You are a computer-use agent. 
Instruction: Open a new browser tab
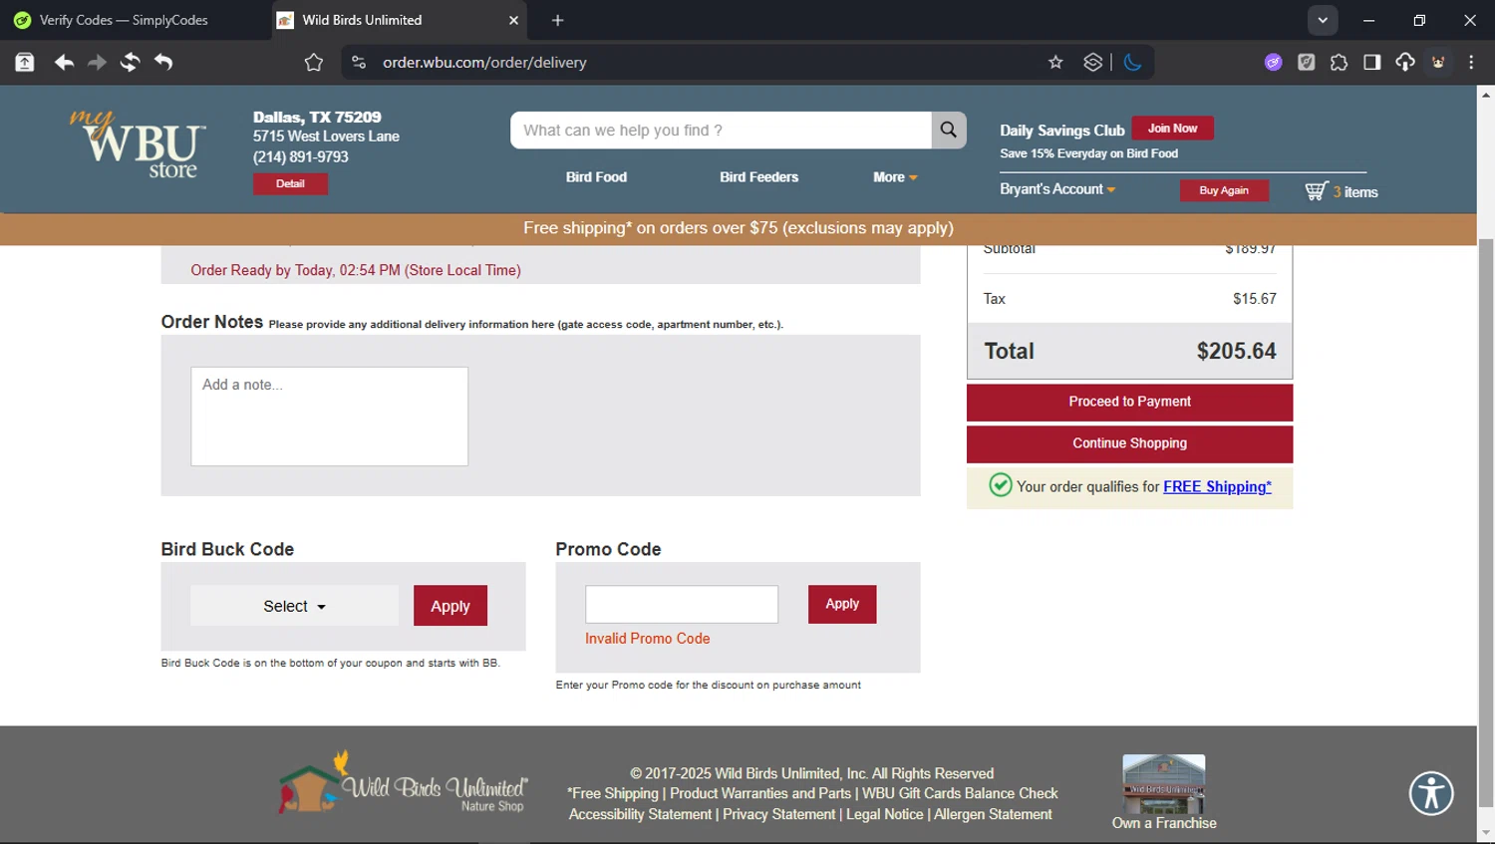pyautogui.click(x=557, y=20)
